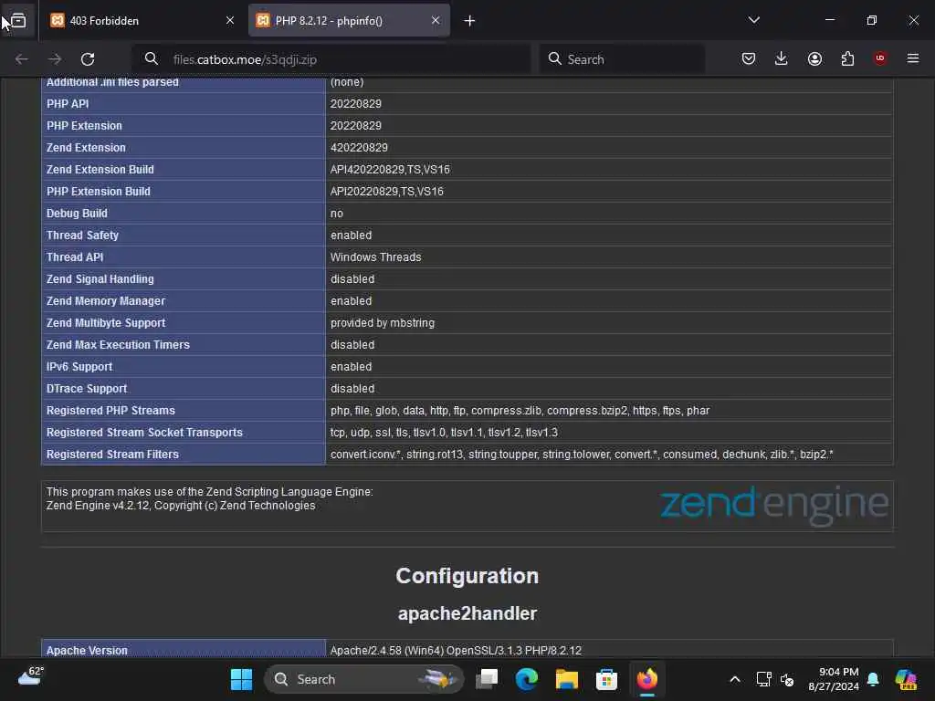This screenshot has width=935, height=701.
Task: Open the Windows Start menu
Action: click(x=241, y=679)
